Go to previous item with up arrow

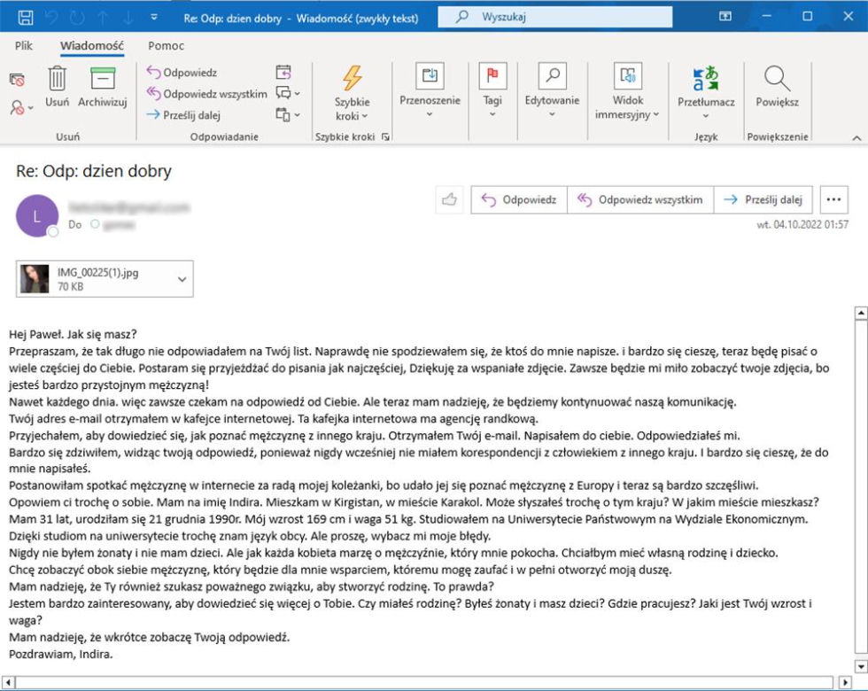tap(103, 18)
